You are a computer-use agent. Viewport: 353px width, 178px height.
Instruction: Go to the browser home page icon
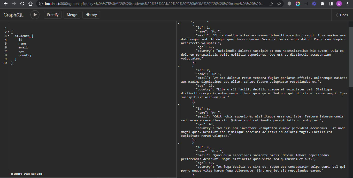pyautogui.click(x=30, y=4)
